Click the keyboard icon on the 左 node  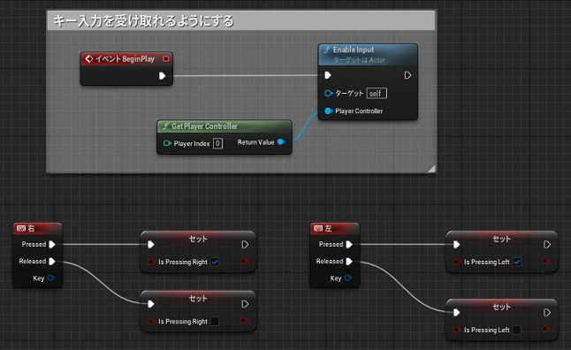point(318,228)
